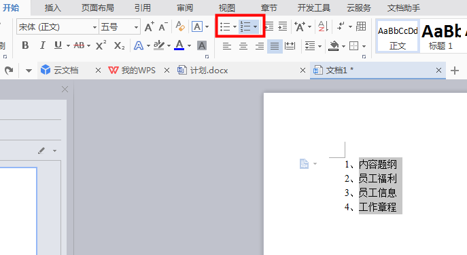Close the 计划.docx tab
The image size is (467, 255).
pos(302,71)
